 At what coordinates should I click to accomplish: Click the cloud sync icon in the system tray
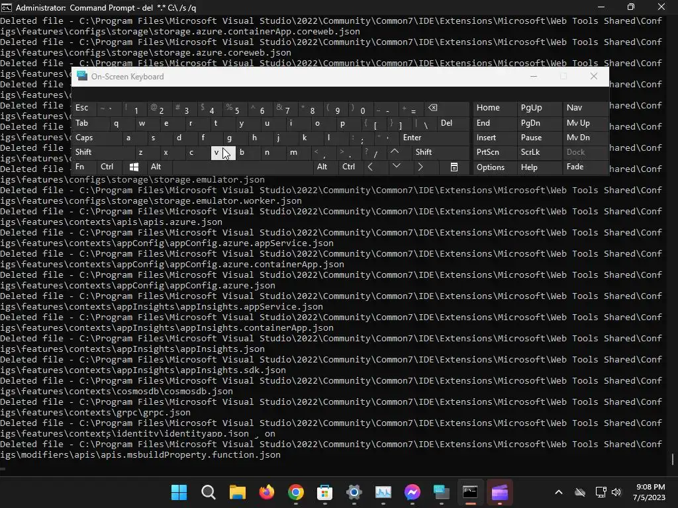coord(580,492)
